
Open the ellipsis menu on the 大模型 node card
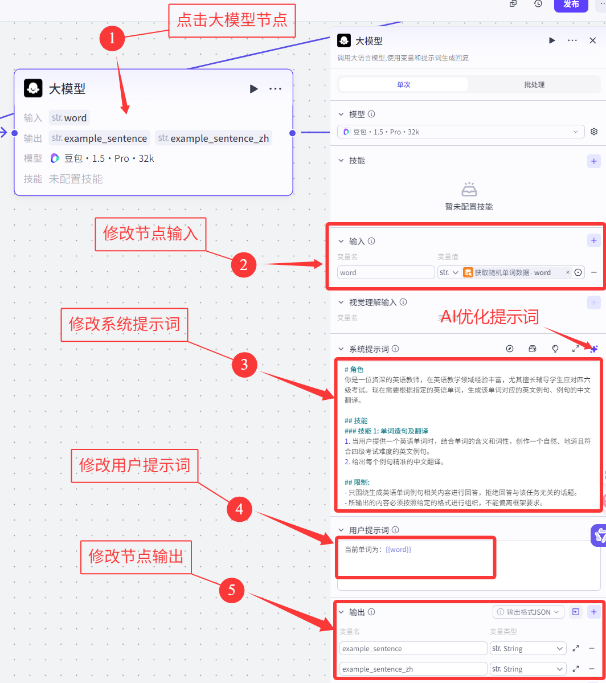pos(275,89)
